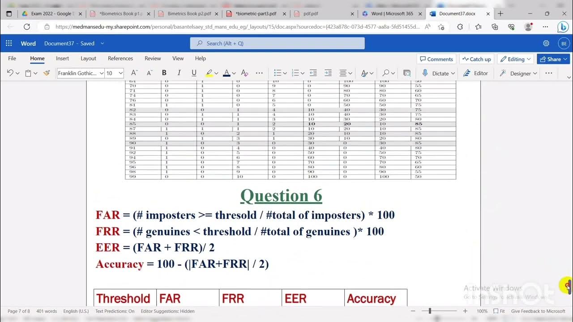The width and height of the screenshot is (573, 322).
Task: Click the Clear Formatting icon
Action: (244, 73)
